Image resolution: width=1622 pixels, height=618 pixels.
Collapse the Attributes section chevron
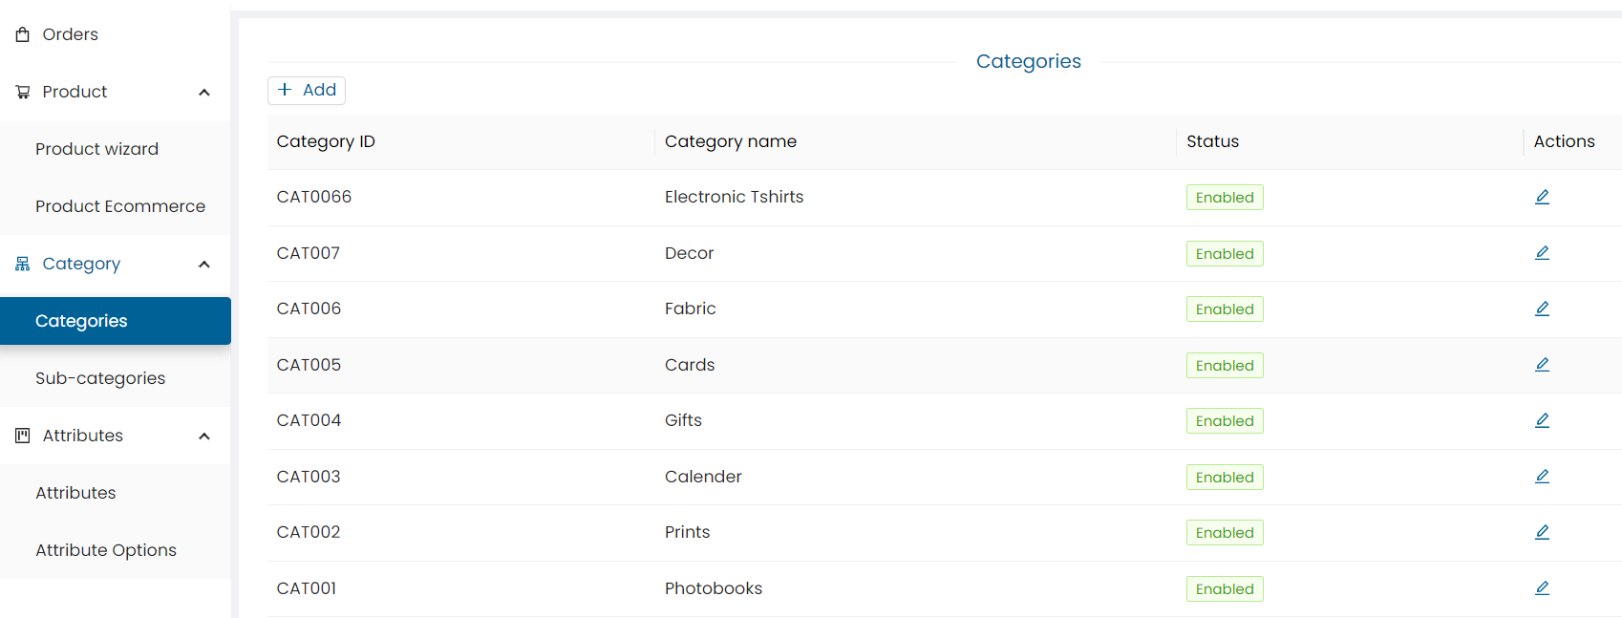[204, 437]
